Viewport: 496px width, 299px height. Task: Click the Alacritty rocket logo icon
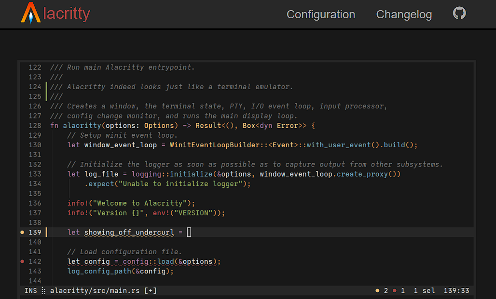(31, 13)
